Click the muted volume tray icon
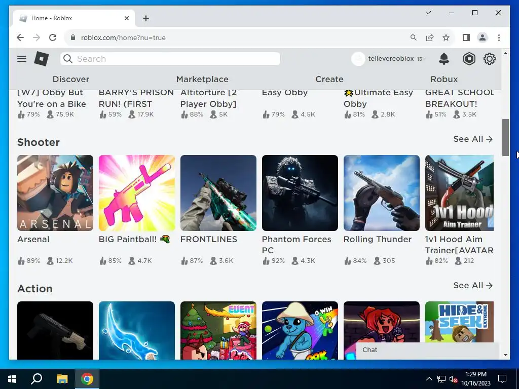 454,379
